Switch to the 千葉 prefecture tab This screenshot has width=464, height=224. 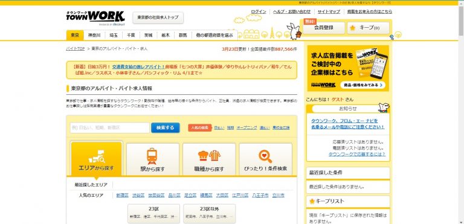[131, 35]
